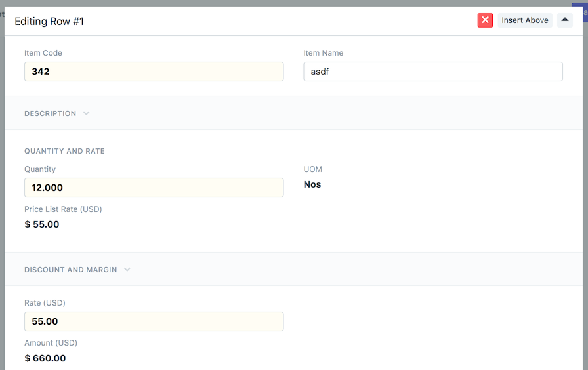
Task: Click the Editing Row #1 title
Action: point(49,22)
